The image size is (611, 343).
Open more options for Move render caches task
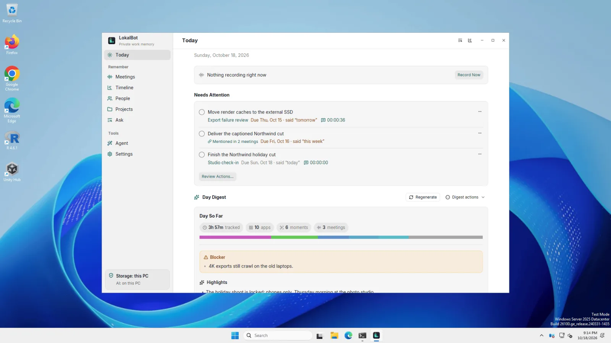click(480, 112)
